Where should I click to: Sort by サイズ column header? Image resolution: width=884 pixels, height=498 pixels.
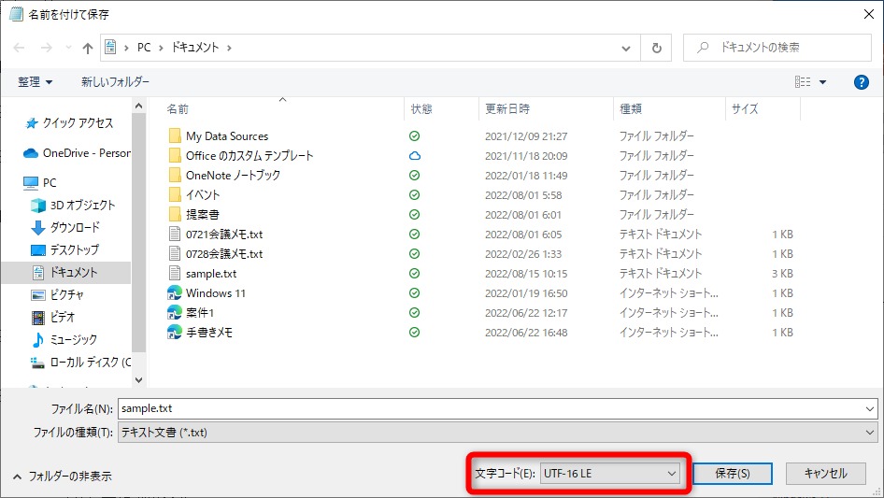point(746,108)
